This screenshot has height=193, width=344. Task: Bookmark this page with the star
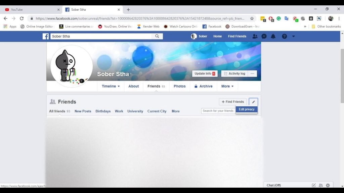pos(252,19)
